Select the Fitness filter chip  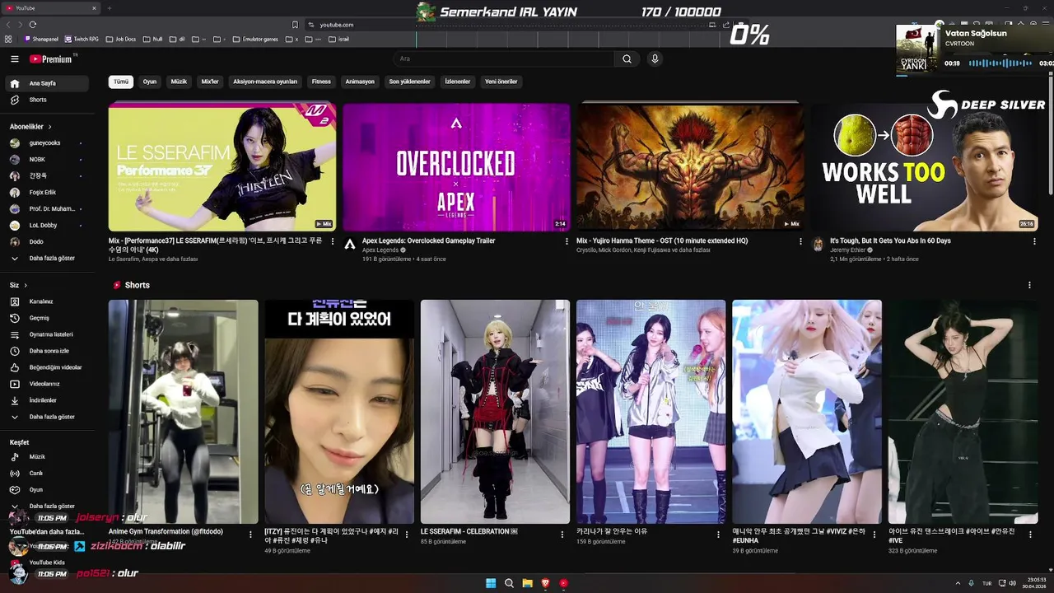click(x=321, y=82)
